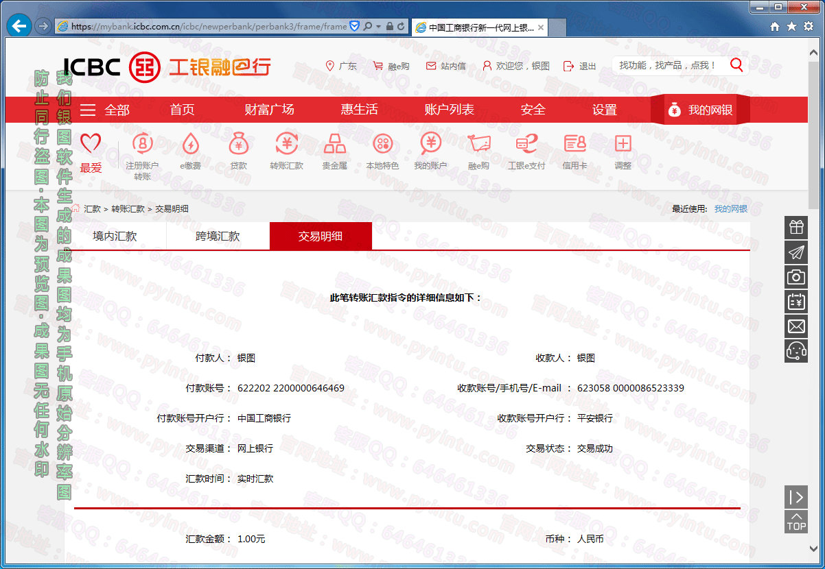Click the payer account number 622202 2200000646469
This screenshot has width=825, height=569.
pos(291,388)
